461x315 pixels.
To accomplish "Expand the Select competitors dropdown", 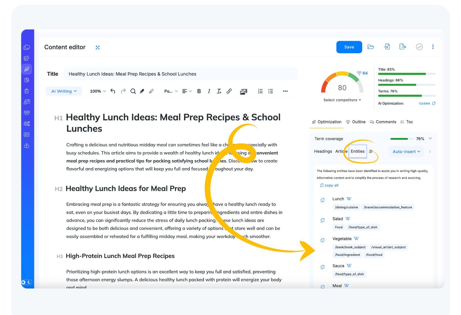I will [342, 100].
